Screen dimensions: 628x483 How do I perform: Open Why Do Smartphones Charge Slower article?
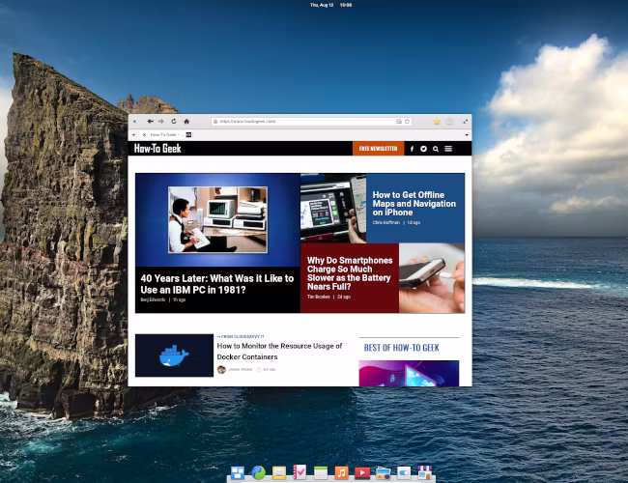tap(349, 273)
